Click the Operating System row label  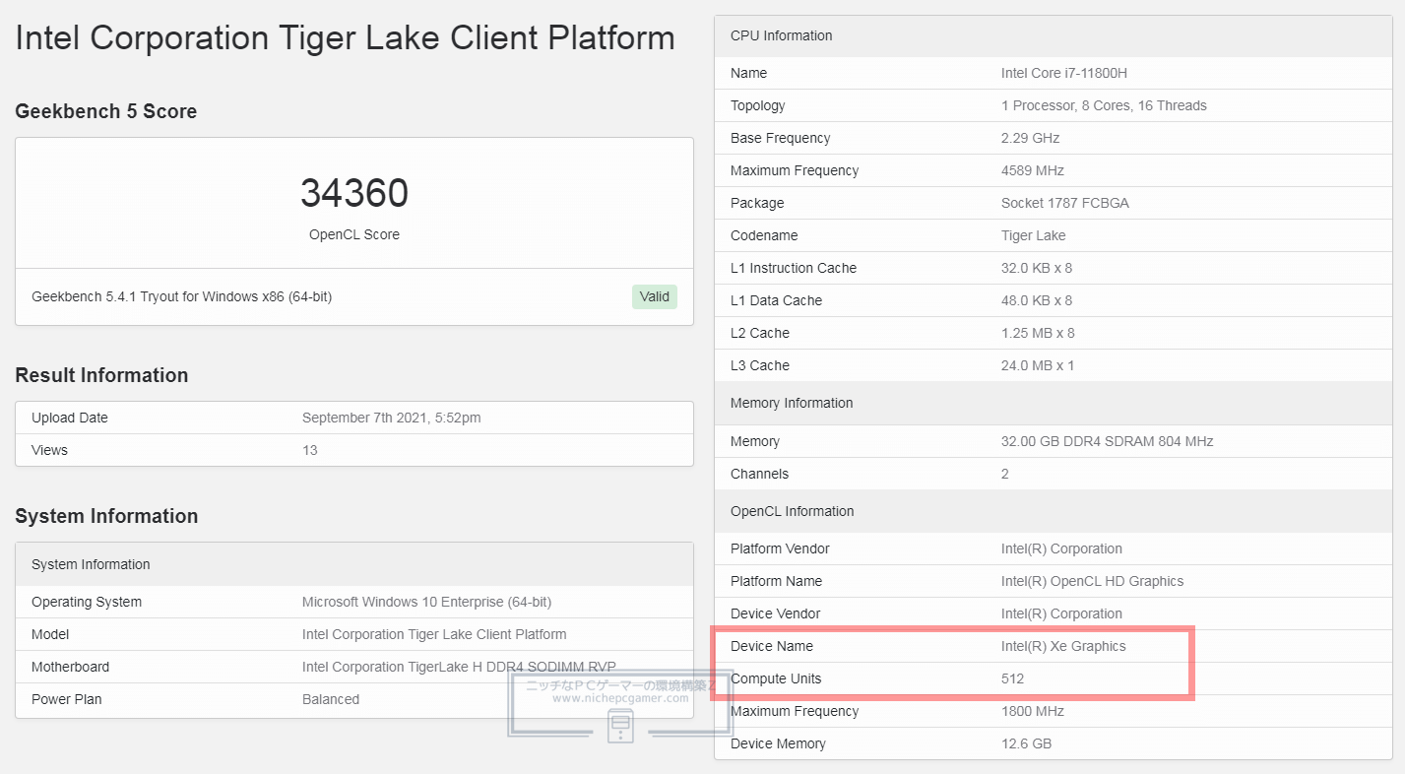[x=87, y=602]
